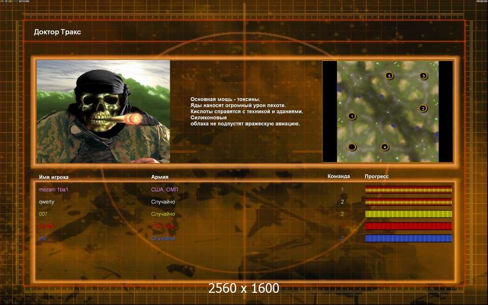The height and width of the screenshot is (305, 488).
Task: Click start position marker 5 on the map
Action: pos(389,76)
